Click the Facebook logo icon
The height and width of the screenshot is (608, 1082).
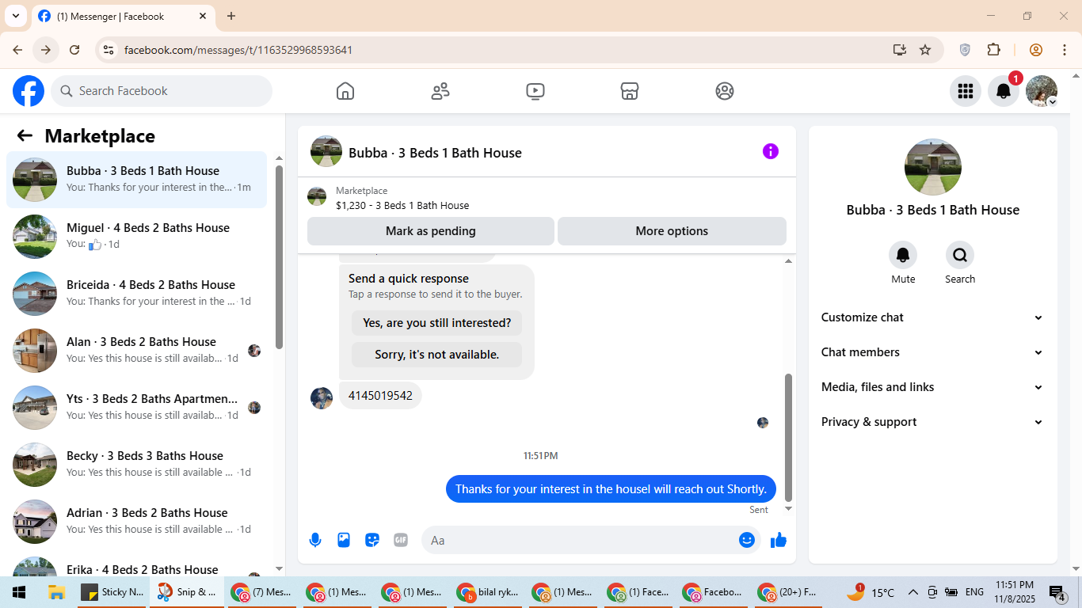pyautogui.click(x=29, y=91)
